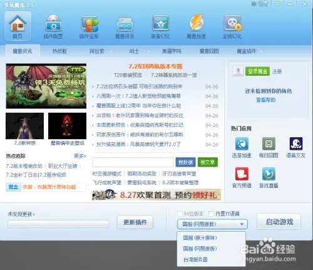Open the 美眉学院 tab

(x=172, y=51)
